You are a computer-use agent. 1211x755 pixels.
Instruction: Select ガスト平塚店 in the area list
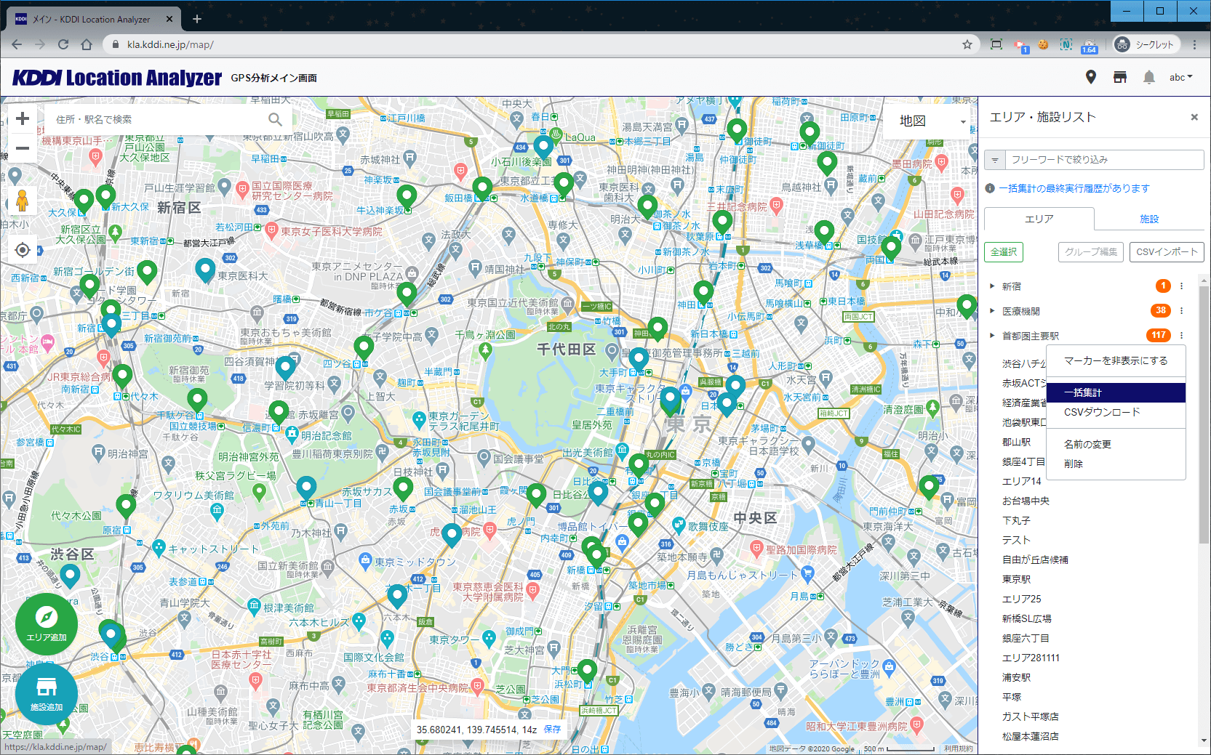pos(1030,716)
